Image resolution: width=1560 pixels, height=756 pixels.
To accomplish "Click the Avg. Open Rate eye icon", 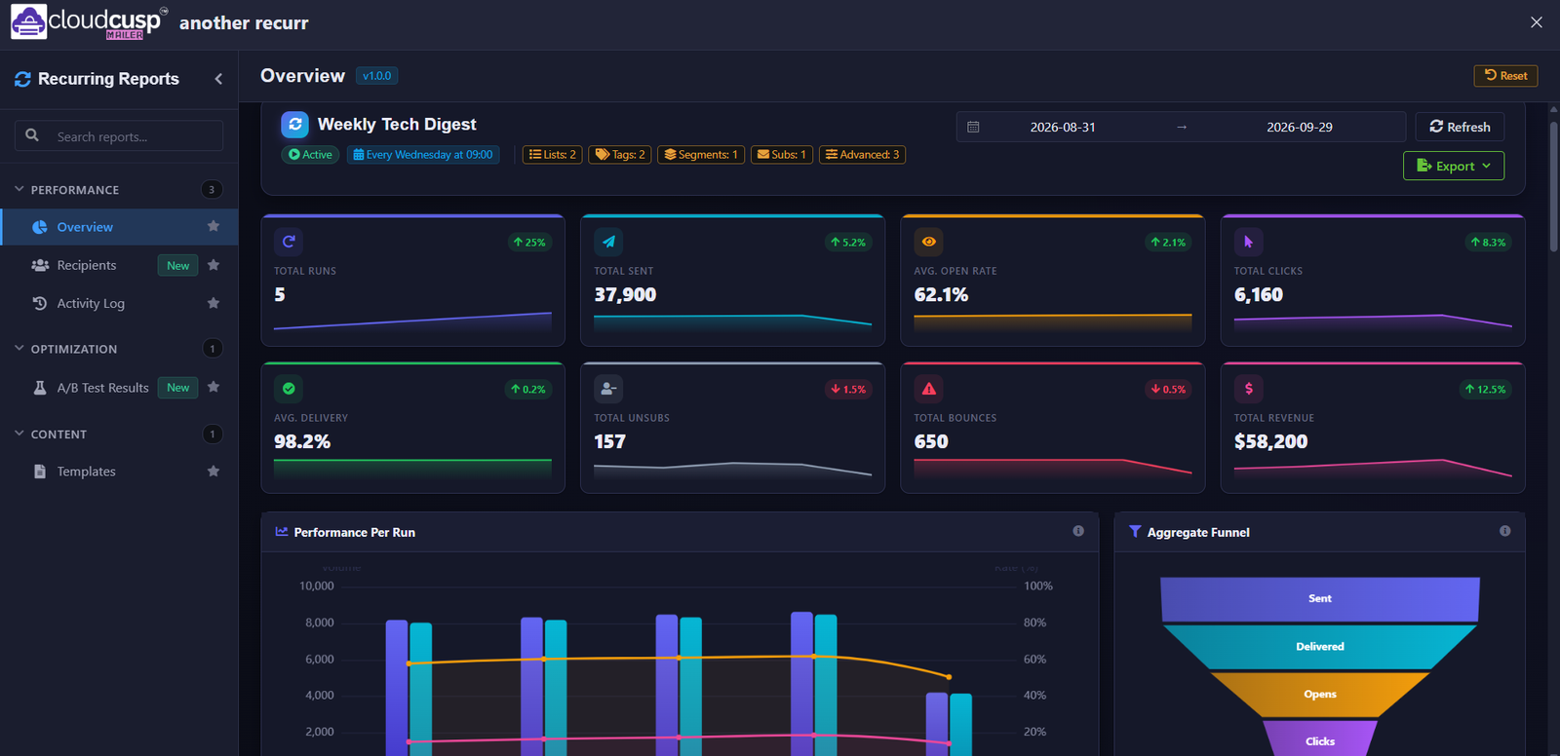I will [x=928, y=242].
